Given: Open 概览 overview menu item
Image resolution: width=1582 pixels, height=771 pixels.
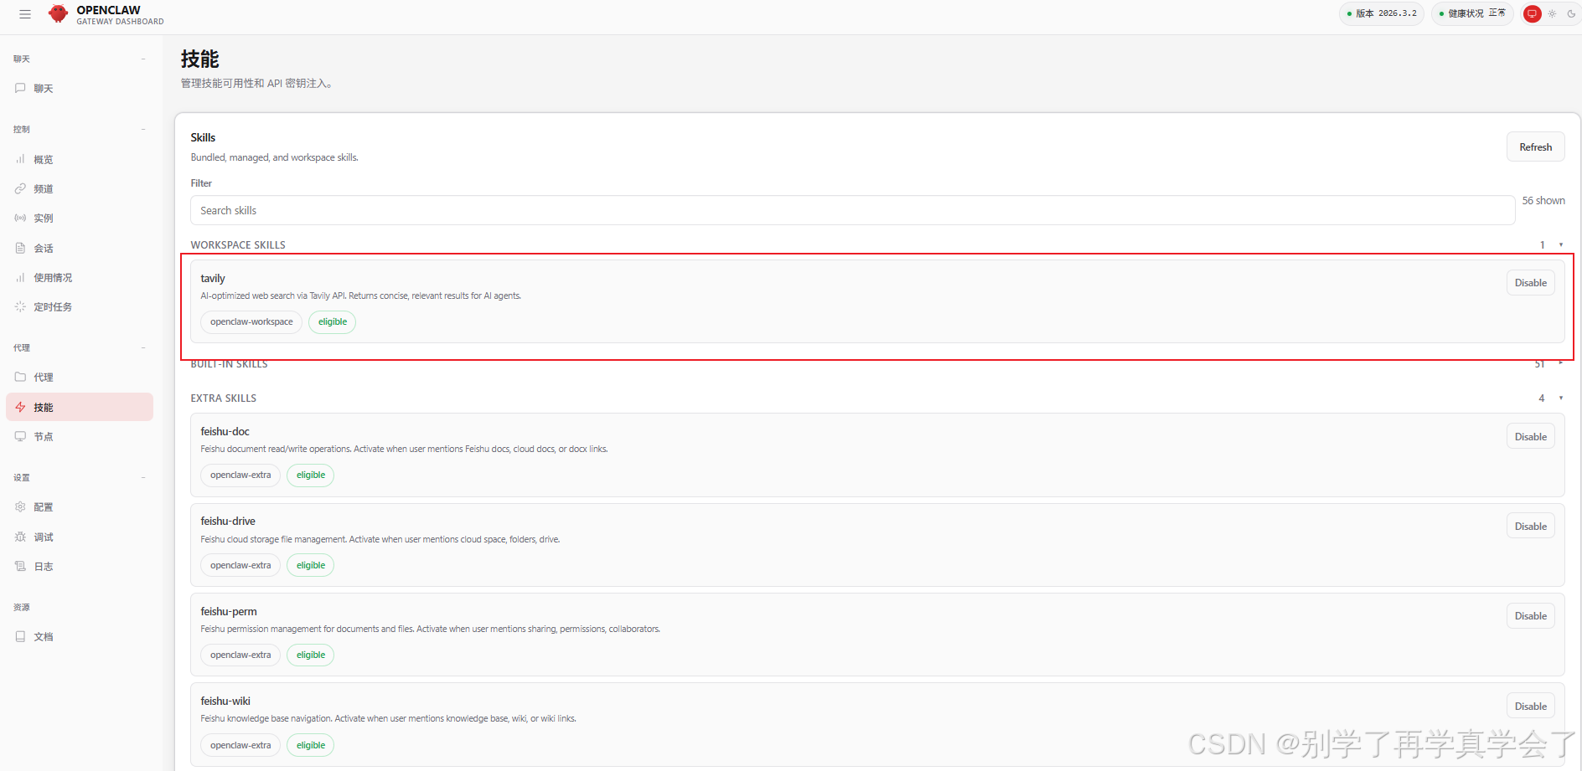Looking at the screenshot, I should [80, 159].
